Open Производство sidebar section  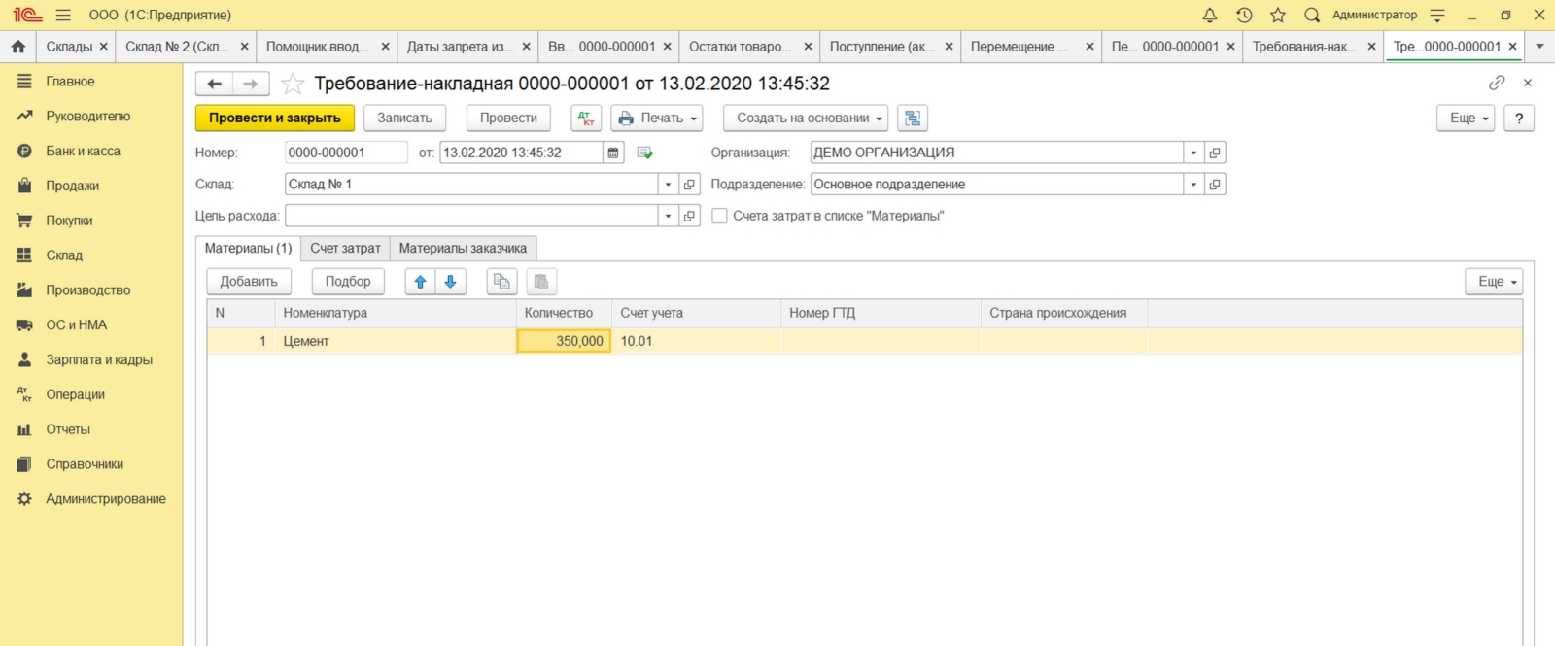[91, 289]
